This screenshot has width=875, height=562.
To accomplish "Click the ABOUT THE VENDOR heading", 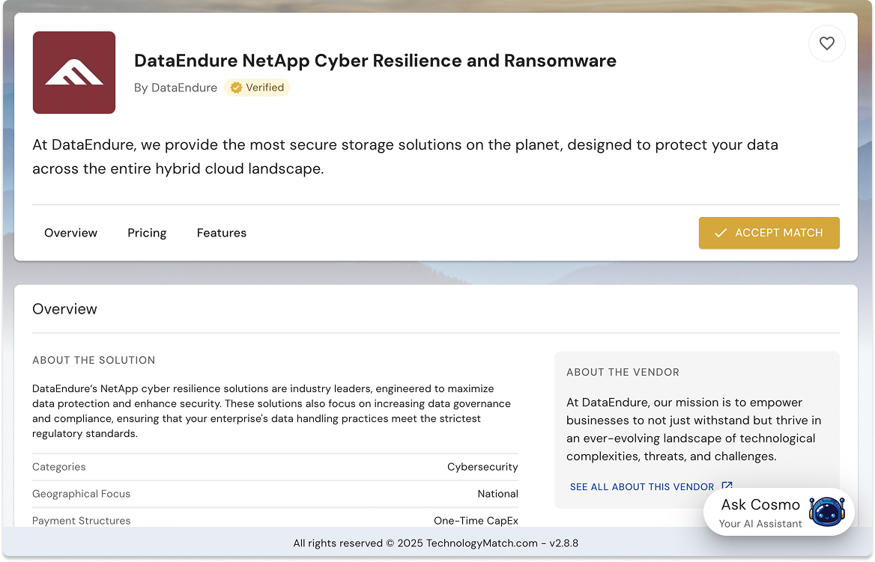I will (x=623, y=372).
